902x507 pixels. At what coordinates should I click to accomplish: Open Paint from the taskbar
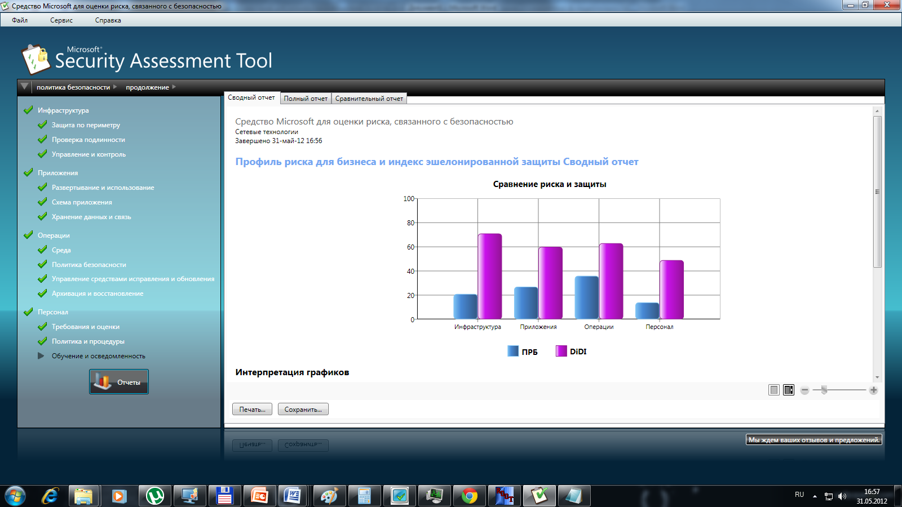[329, 496]
